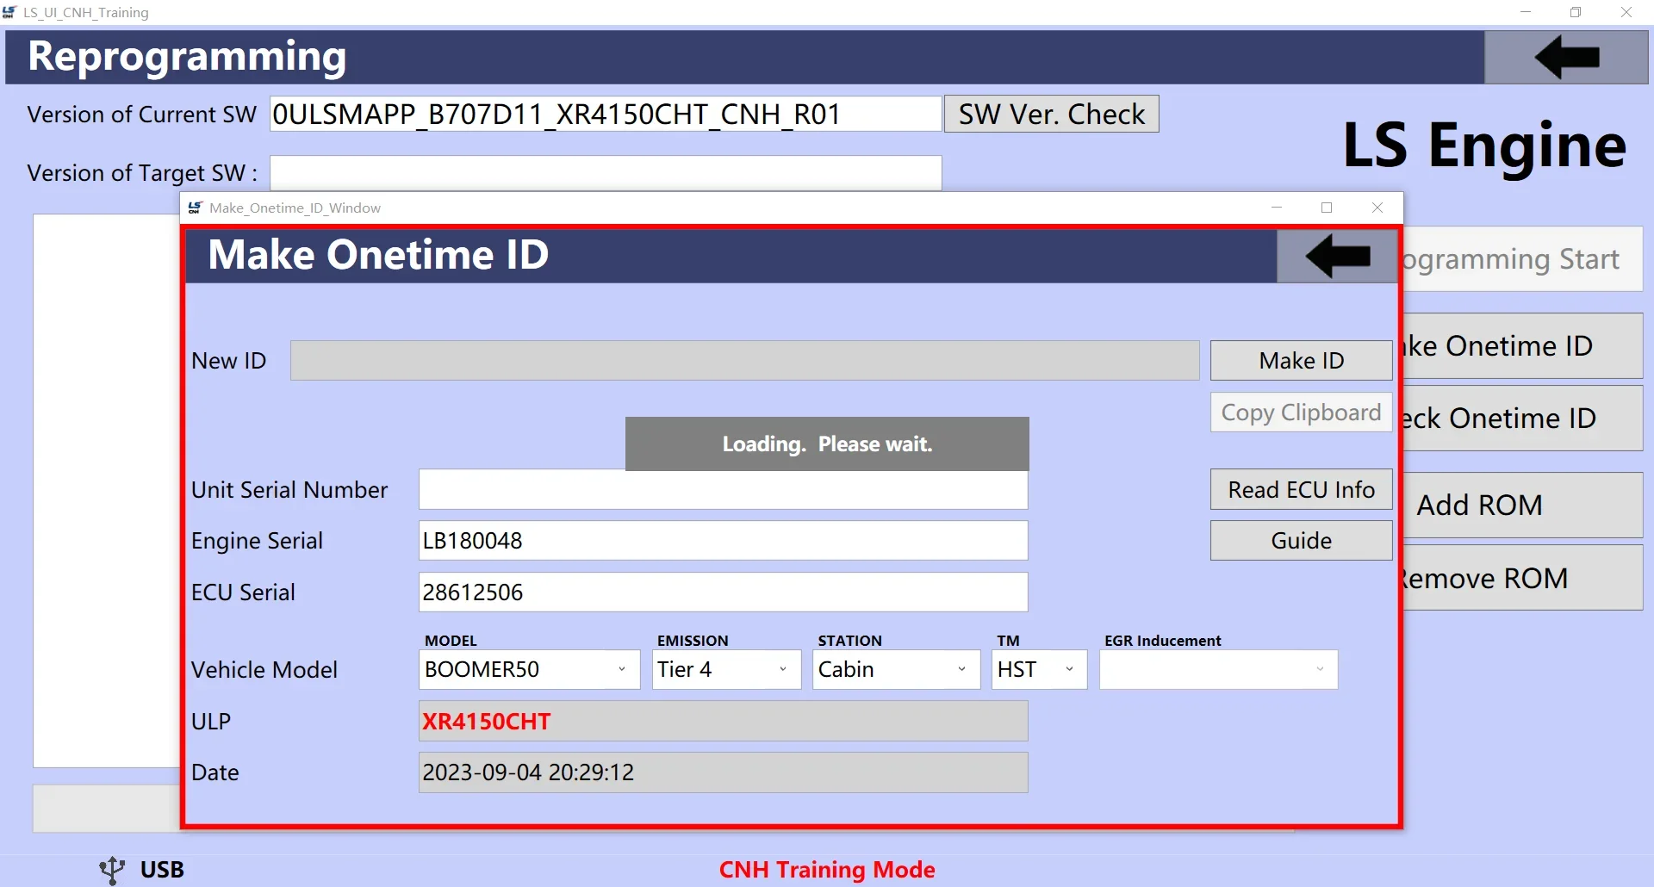
Task: Click back arrow in Make Onetime ID header
Action: [1336, 256]
